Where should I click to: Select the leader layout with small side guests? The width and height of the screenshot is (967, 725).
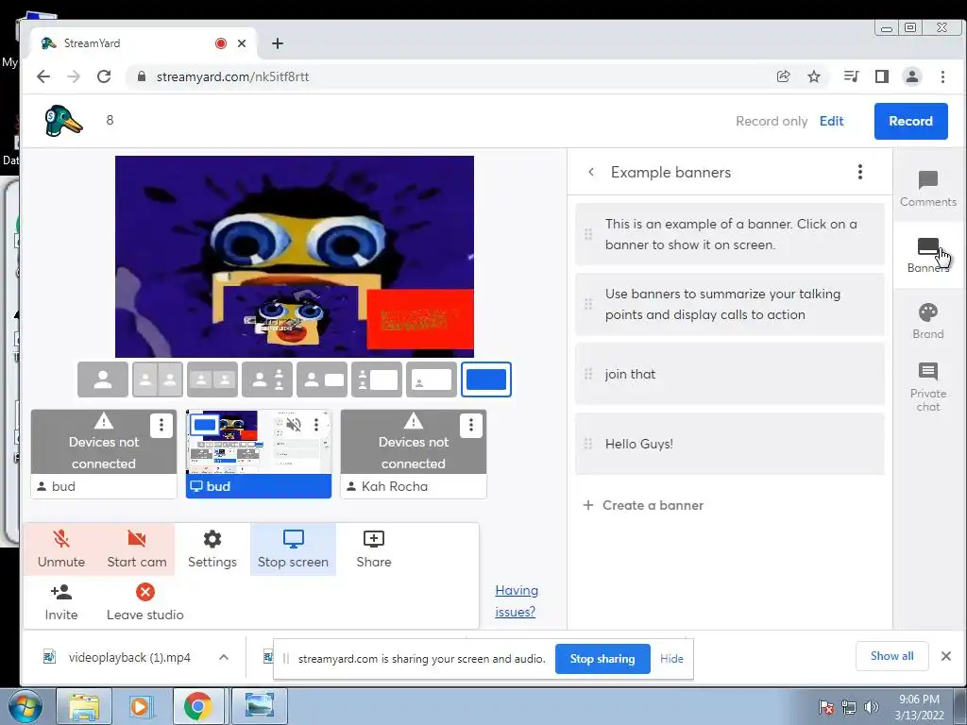(x=267, y=379)
